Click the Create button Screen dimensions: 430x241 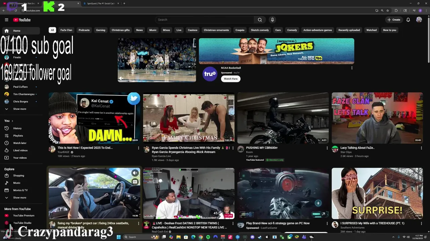pyautogui.click(x=394, y=20)
